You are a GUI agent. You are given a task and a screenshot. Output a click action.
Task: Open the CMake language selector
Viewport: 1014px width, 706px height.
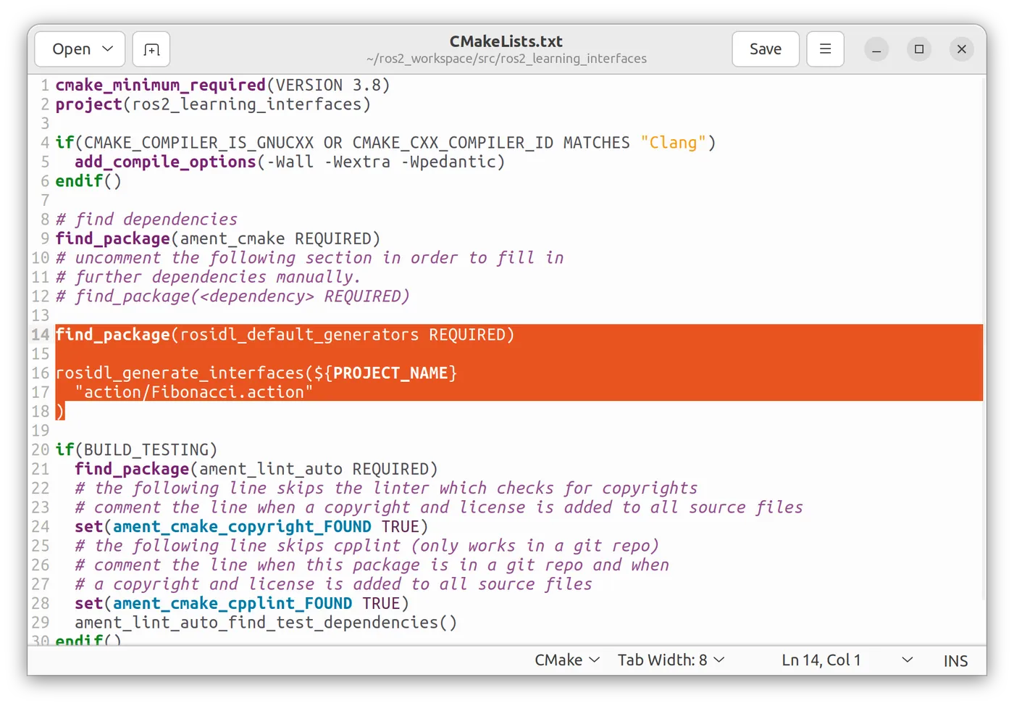point(567,660)
